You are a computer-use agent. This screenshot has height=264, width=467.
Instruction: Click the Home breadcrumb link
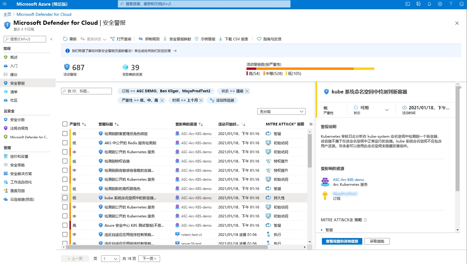(x=7, y=14)
